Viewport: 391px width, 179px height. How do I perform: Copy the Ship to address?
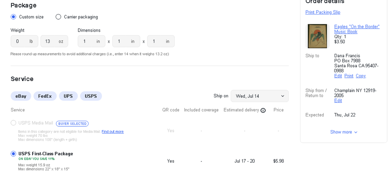[360, 76]
